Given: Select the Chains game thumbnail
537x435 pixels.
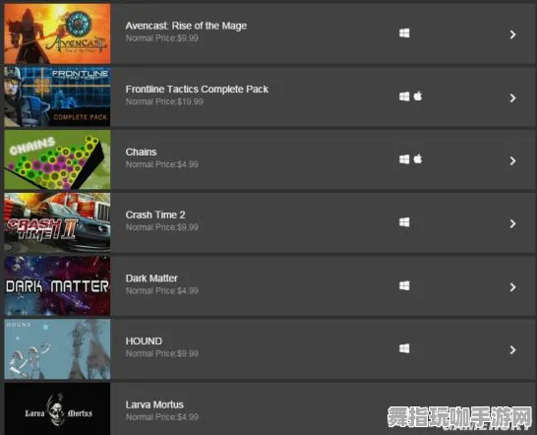Looking at the screenshot, I should pos(57,159).
